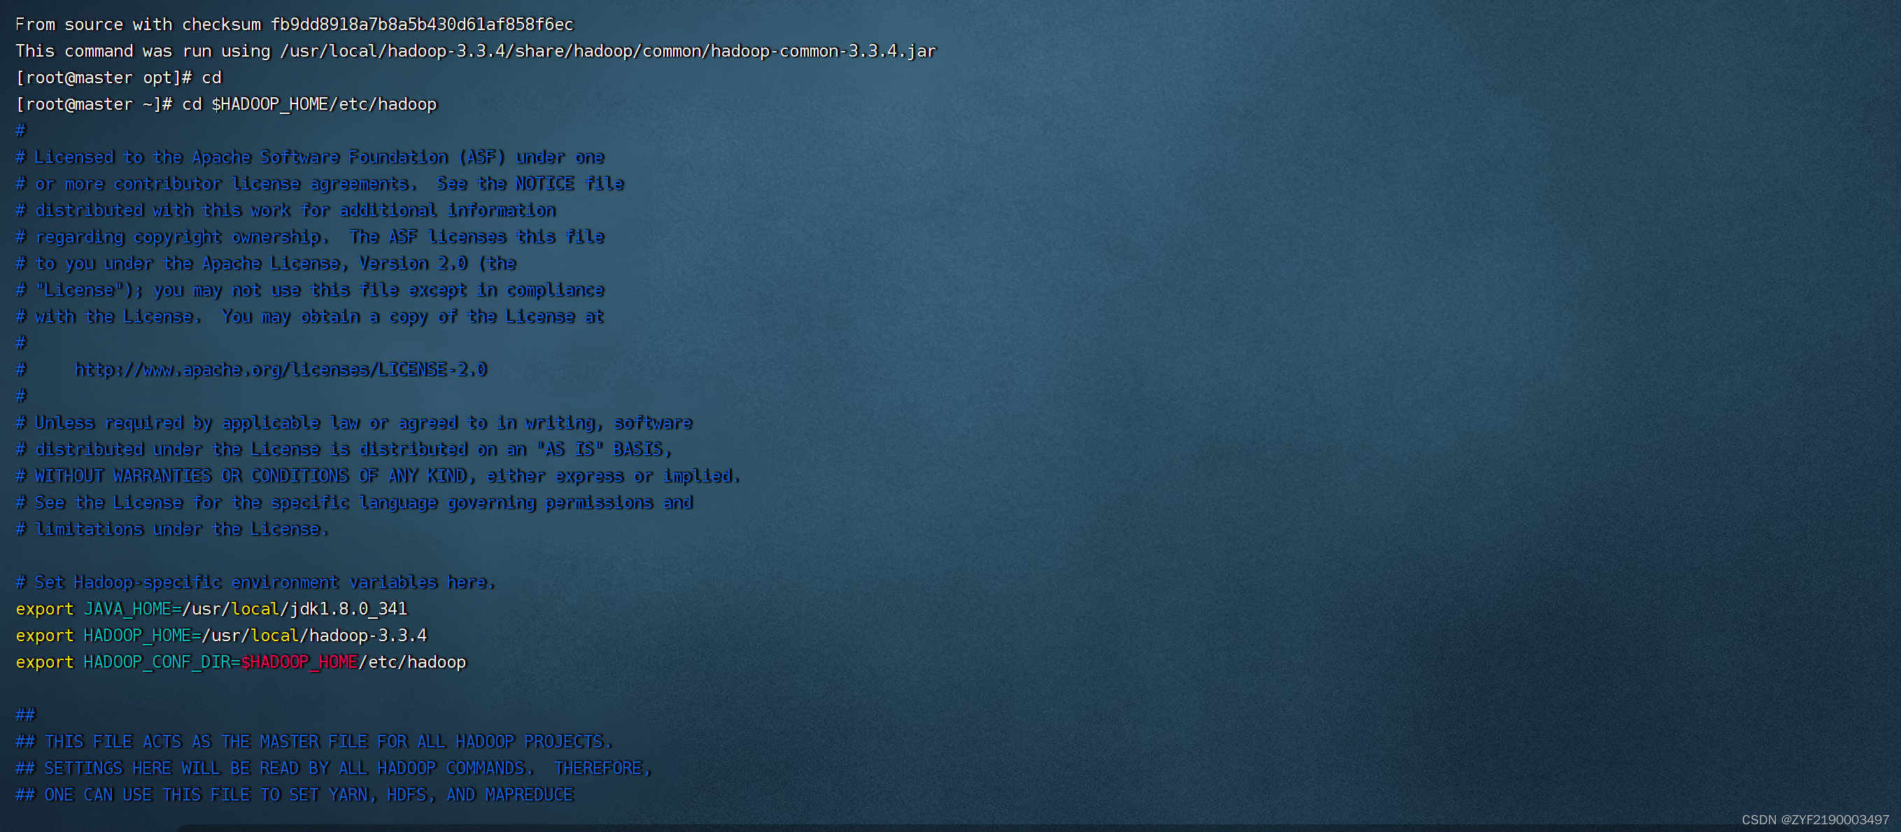Click the 'export JAVA_HOME' line

pos(212,608)
